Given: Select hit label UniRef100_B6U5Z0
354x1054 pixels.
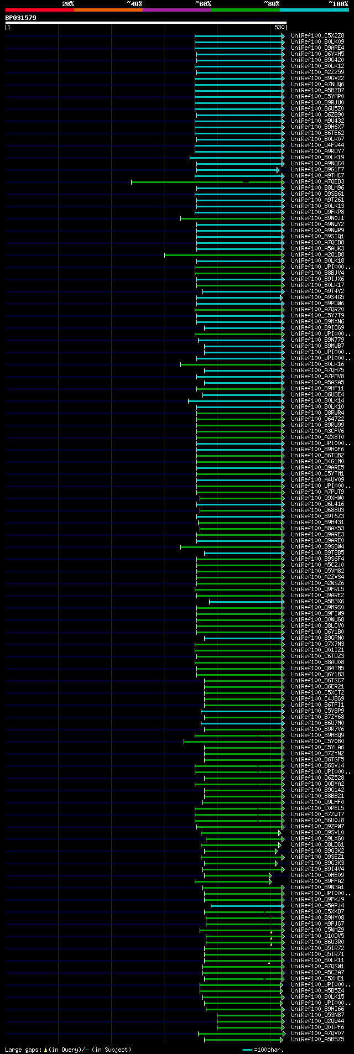Looking at the screenshot, I should [317, 108].
